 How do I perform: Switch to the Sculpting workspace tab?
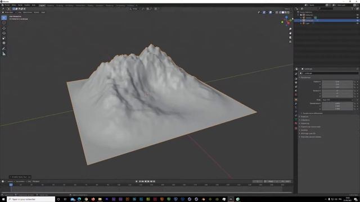pyautogui.click(x=60, y=5)
